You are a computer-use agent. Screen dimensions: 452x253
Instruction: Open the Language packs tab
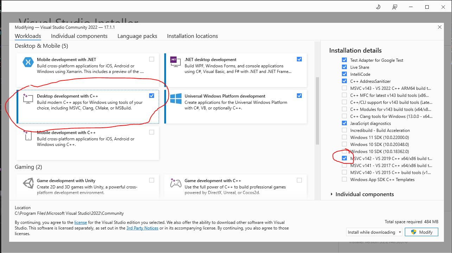pos(137,36)
